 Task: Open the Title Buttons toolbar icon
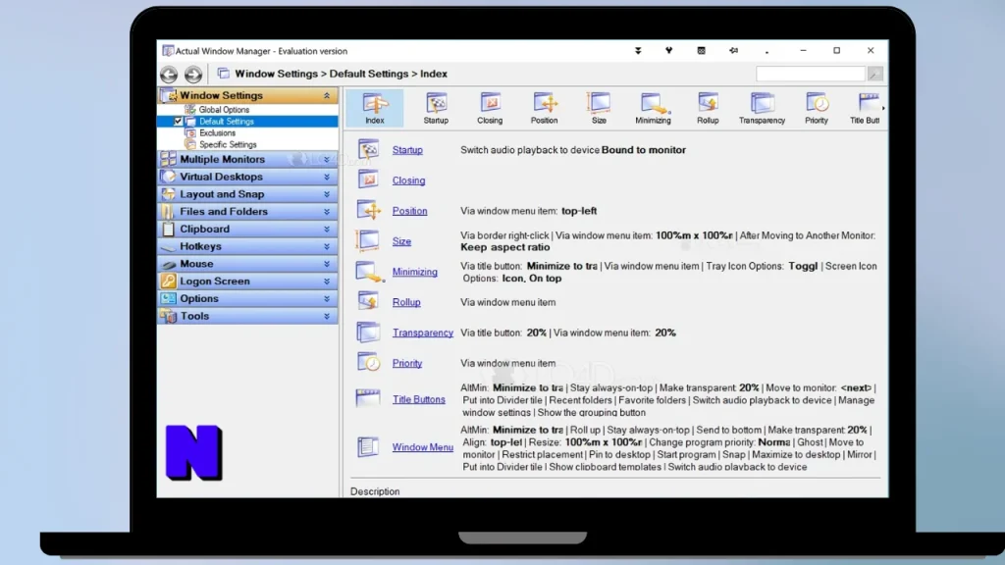pyautogui.click(x=865, y=108)
